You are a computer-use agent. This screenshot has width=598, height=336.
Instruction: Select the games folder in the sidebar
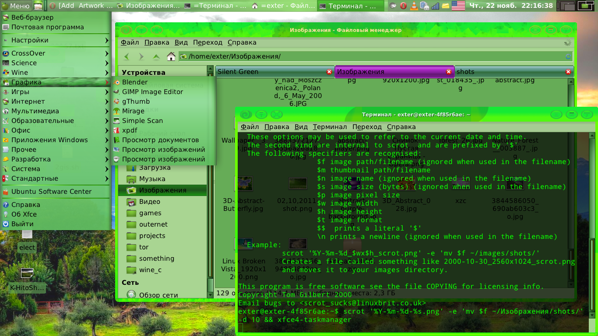(162, 213)
